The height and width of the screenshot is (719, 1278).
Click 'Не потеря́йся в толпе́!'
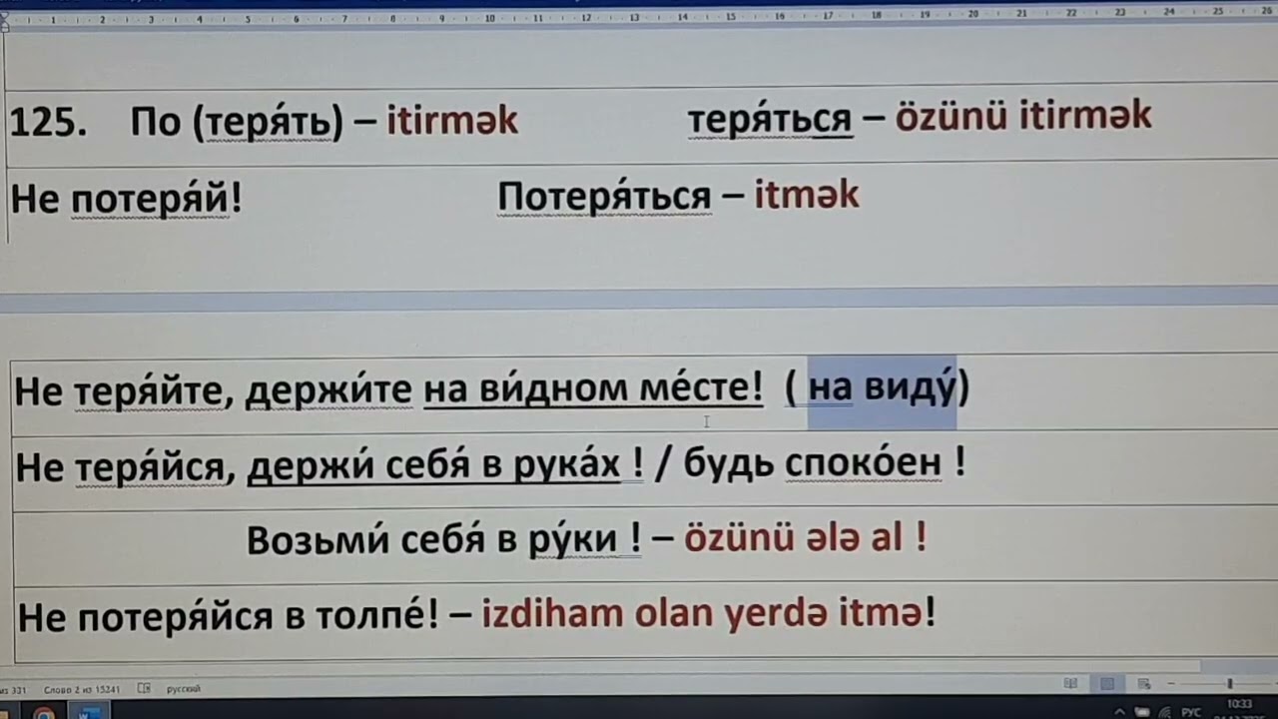coord(228,616)
